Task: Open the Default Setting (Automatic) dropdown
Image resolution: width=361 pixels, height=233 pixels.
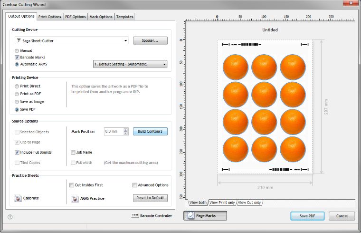Action: click(x=164, y=64)
